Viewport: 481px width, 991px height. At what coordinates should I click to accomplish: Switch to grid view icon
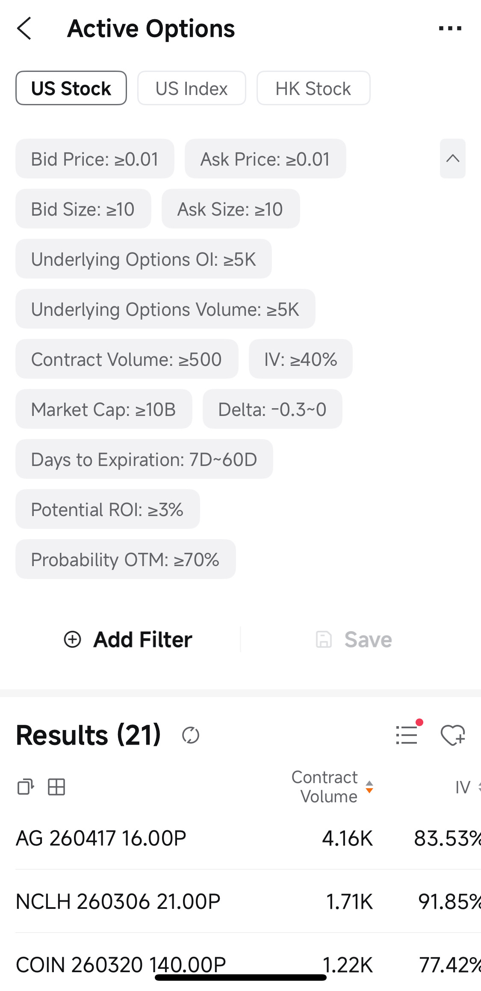point(56,786)
